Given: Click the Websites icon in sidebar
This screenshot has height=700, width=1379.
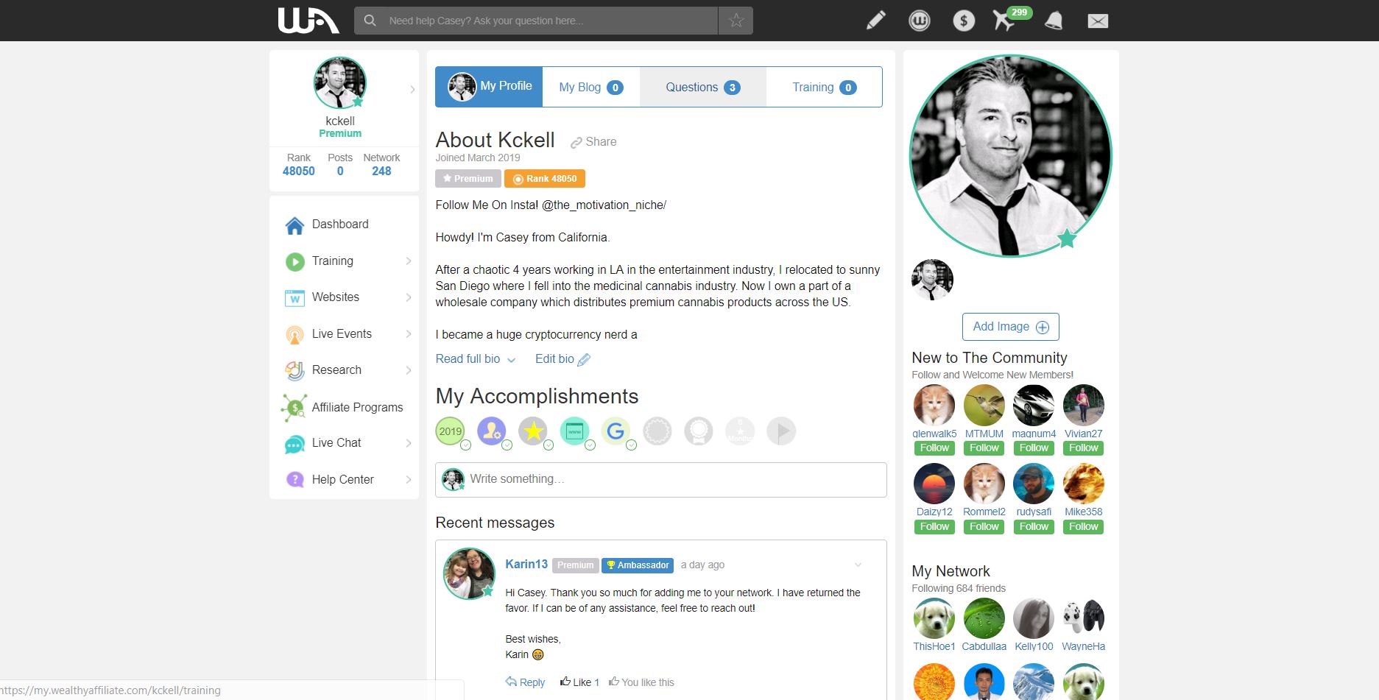Looking at the screenshot, I should 295,297.
